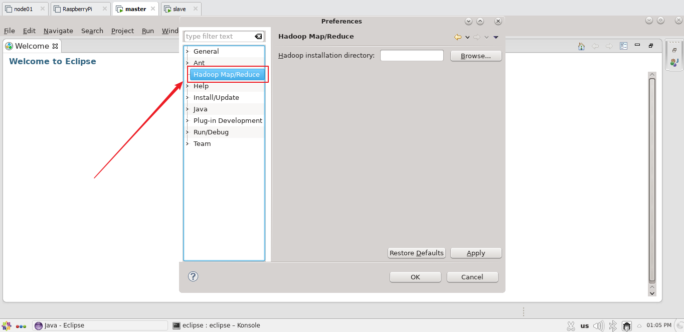The width and height of the screenshot is (684, 332).
Task: Open the volume speaker icon in system tray
Action: point(599,326)
